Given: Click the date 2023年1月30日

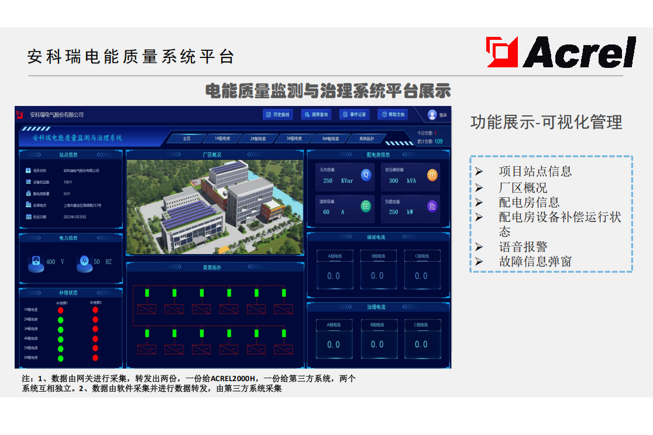Looking at the screenshot, I should [x=75, y=217].
